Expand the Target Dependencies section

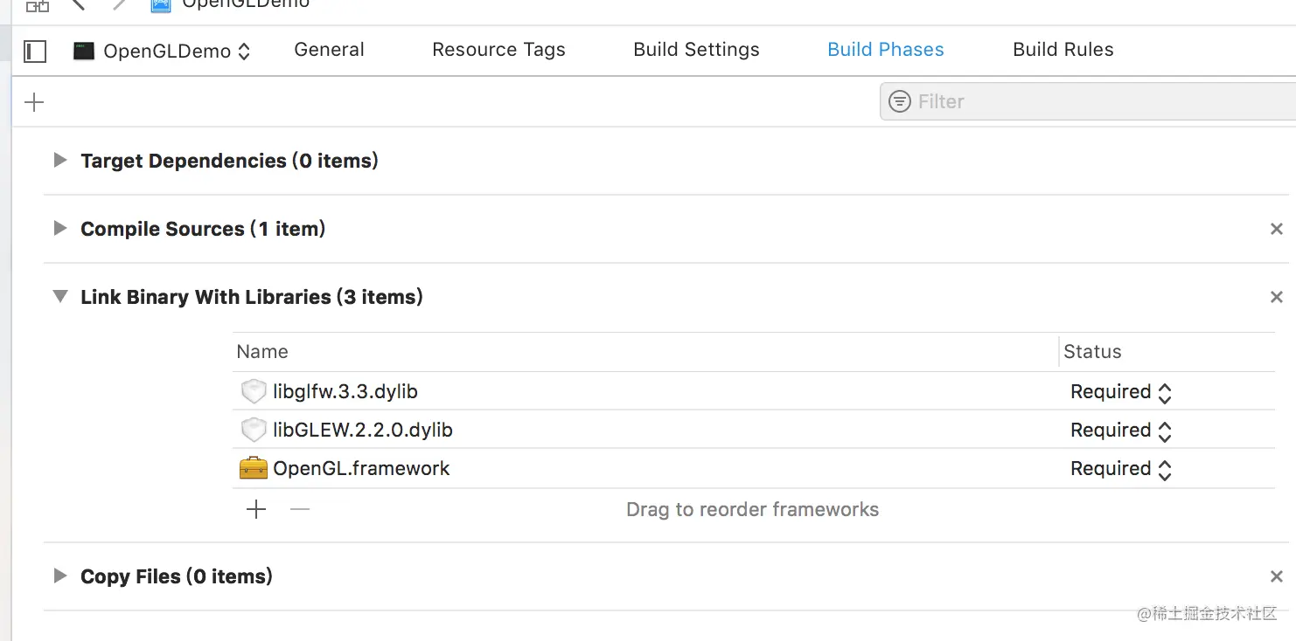pyautogui.click(x=59, y=160)
